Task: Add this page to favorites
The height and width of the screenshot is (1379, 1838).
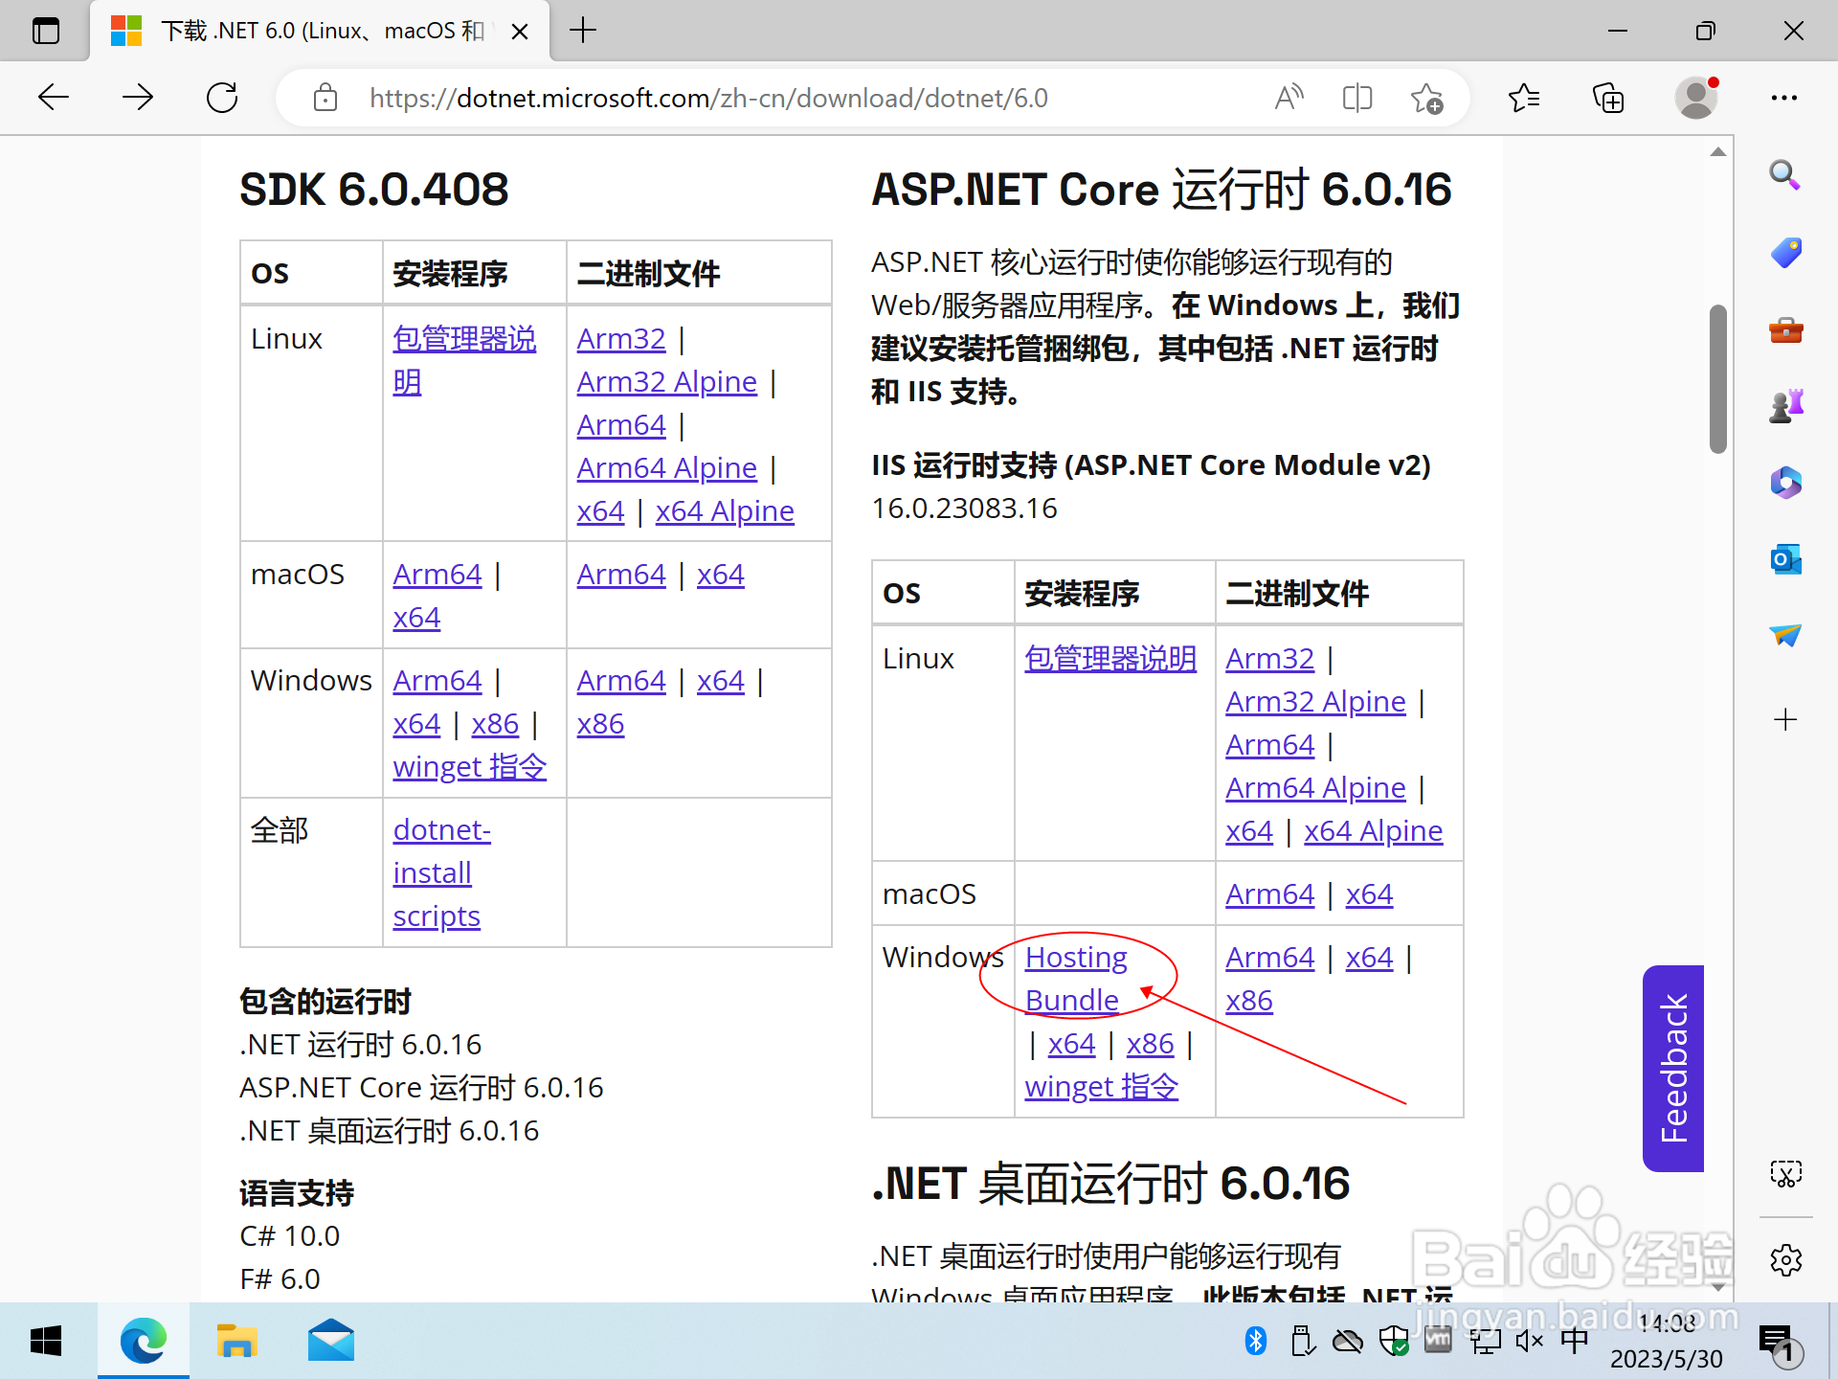Action: [1426, 98]
